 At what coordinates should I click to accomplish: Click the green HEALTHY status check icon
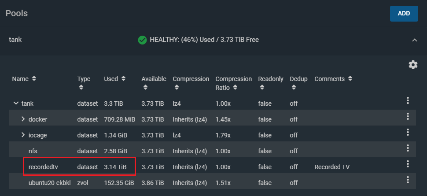pyautogui.click(x=142, y=40)
